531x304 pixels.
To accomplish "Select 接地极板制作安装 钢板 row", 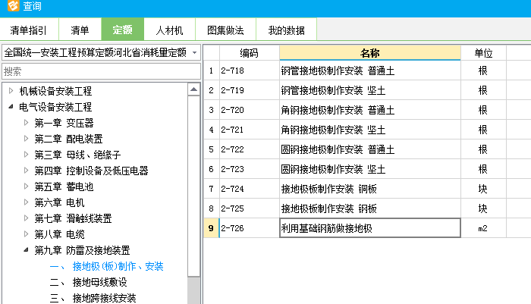I will pyautogui.click(x=370, y=208).
